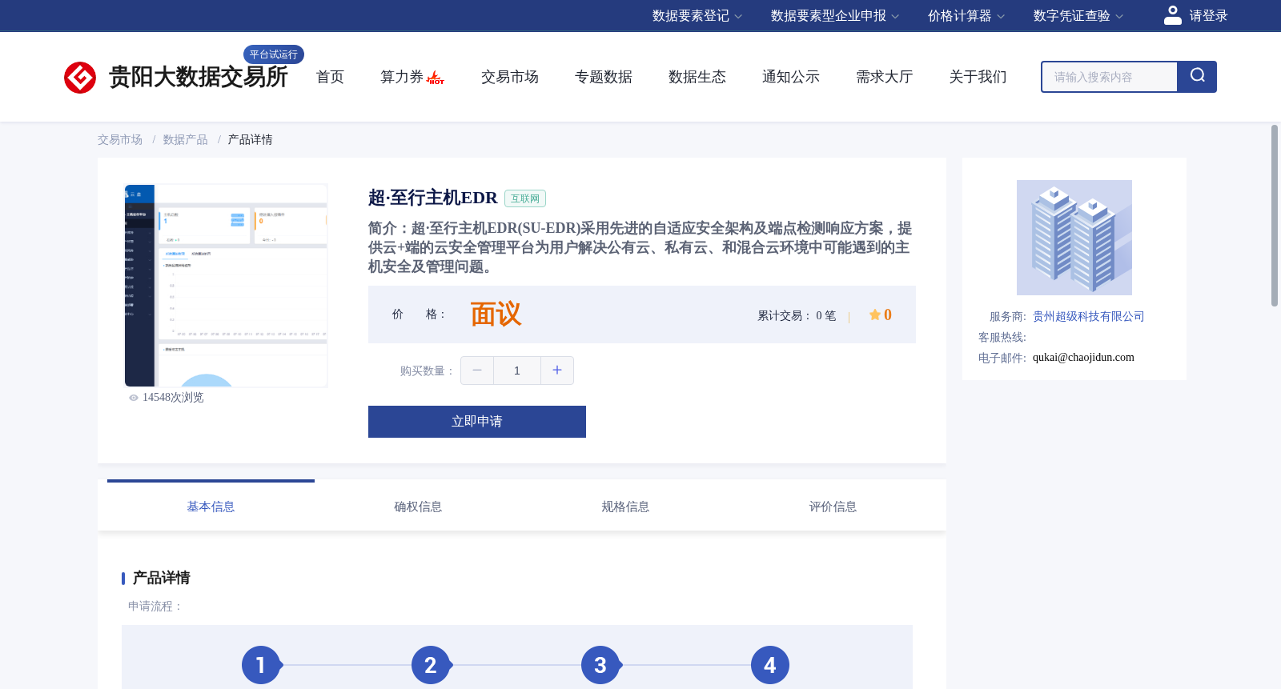
Task: Click inside the search input field
Action: click(x=1110, y=77)
